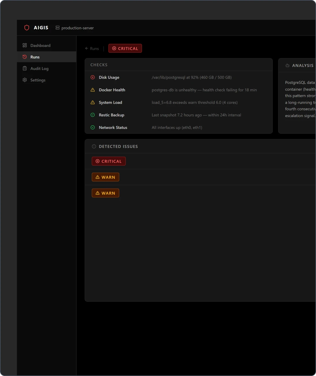Click the warning triangle for Docker Health

[93, 90]
